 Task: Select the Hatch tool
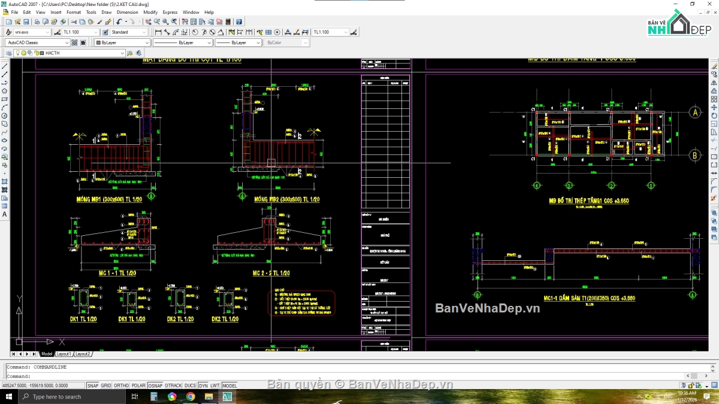(x=5, y=181)
